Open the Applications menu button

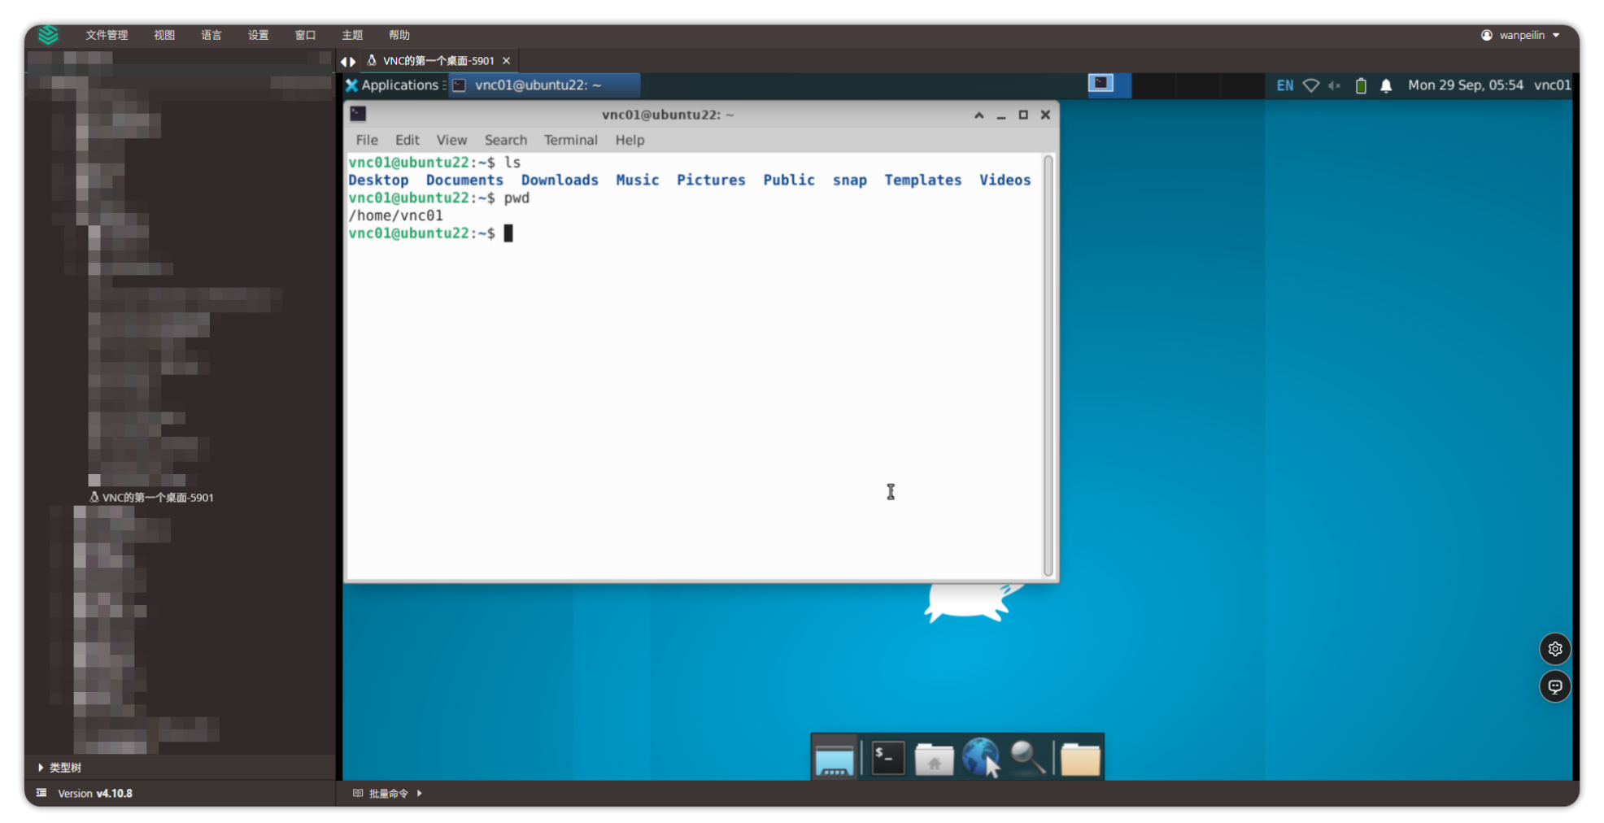point(394,85)
